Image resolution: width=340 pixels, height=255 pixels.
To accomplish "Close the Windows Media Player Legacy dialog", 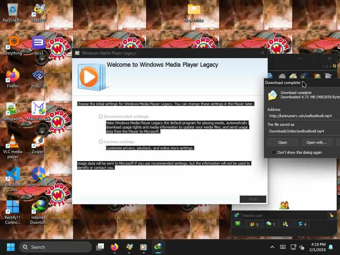I will (x=263, y=53).
